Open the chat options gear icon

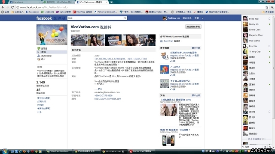[265, 147]
